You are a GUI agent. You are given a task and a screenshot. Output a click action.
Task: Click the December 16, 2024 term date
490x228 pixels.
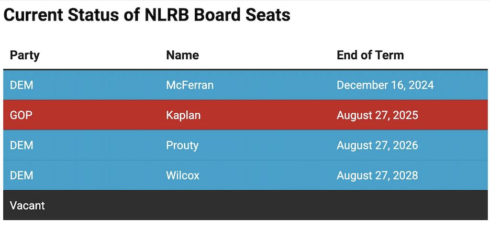(x=385, y=85)
